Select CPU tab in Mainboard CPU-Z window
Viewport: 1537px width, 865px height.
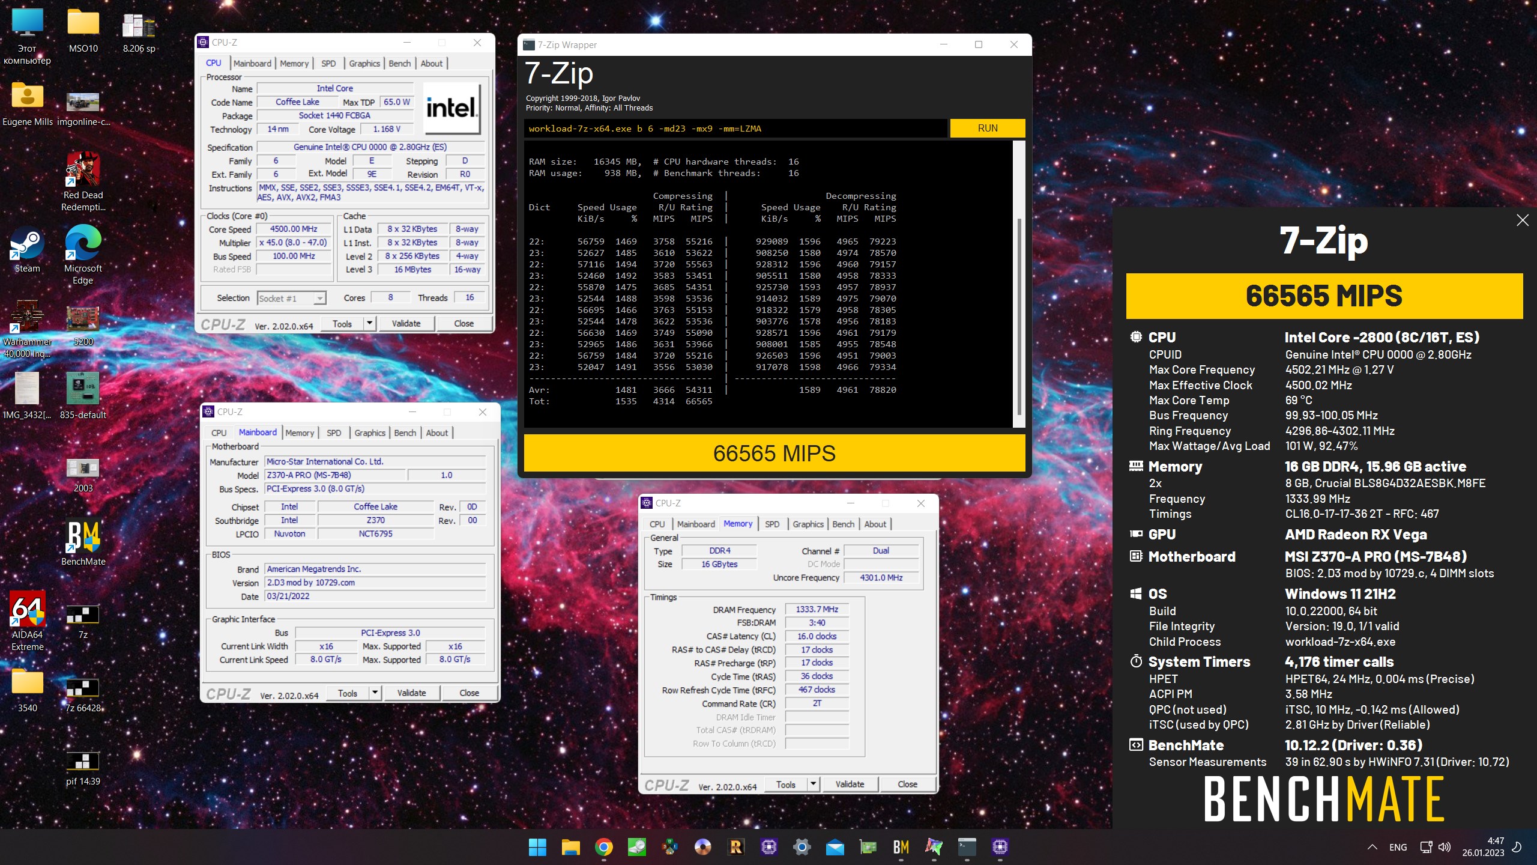[x=219, y=433]
